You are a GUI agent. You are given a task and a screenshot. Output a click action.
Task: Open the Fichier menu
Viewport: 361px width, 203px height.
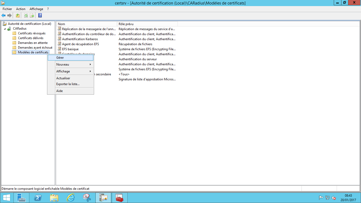(x=7, y=9)
